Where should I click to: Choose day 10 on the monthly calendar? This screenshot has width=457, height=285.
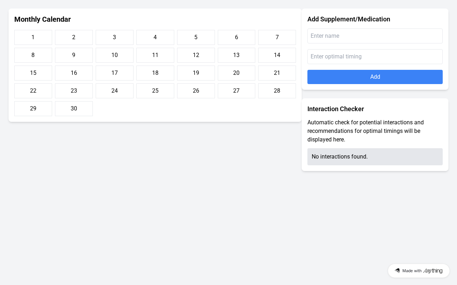115,55
